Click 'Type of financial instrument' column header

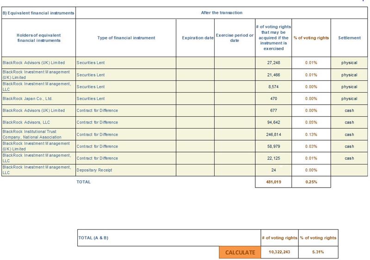(126, 38)
